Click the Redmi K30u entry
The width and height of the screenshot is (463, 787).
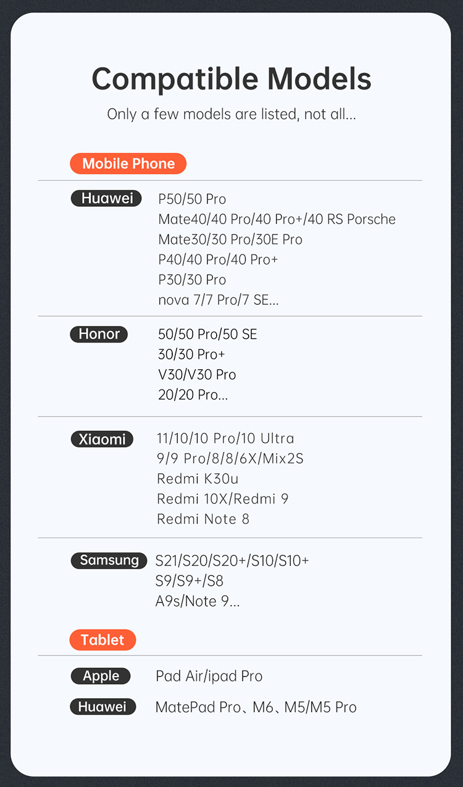pyautogui.click(x=198, y=478)
